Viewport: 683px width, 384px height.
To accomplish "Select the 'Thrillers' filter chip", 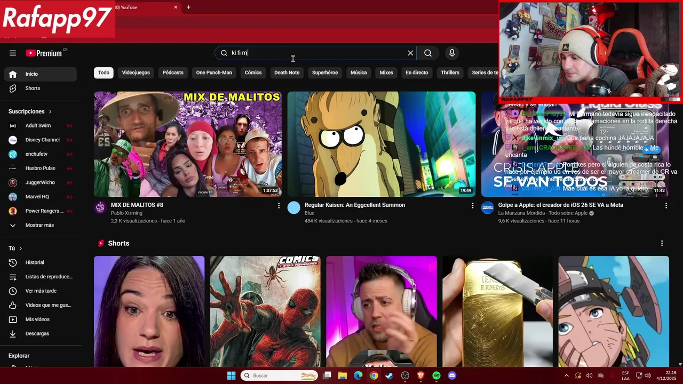I will click(x=450, y=73).
